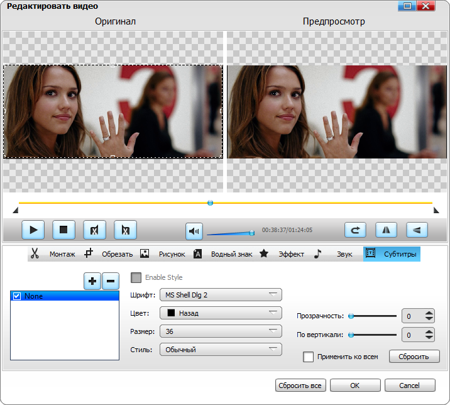
Task: Click the Предпросмотр video preview frame
Action: pos(337,112)
